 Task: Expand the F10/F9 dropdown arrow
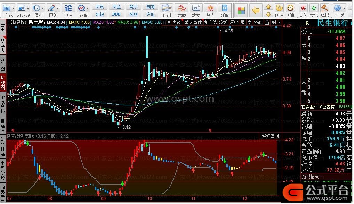point(28,9)
